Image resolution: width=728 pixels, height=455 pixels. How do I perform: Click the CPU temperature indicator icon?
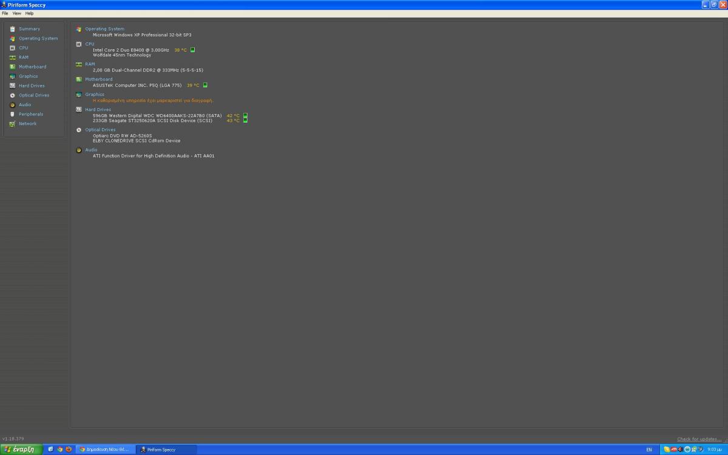(192, 50)
